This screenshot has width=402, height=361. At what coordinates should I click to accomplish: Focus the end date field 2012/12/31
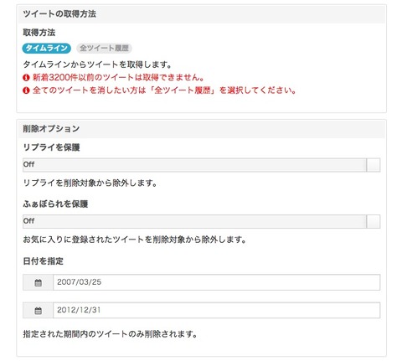point(216,310)
